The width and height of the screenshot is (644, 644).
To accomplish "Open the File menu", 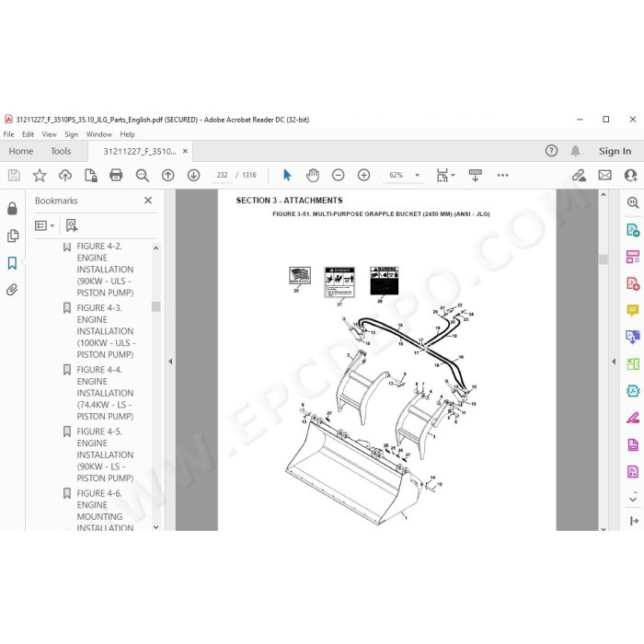I will pos(8,134).
